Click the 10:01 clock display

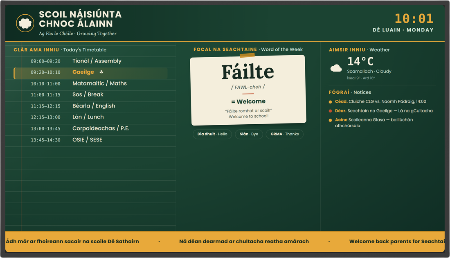click(414, 19)
